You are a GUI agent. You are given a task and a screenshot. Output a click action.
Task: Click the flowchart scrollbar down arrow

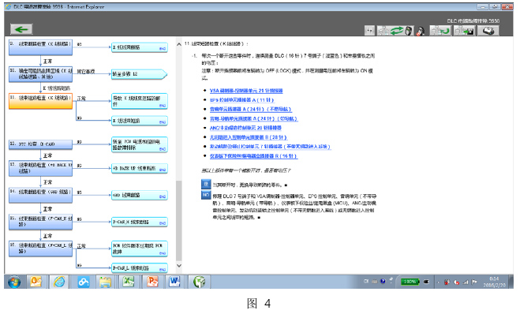pos(179,266)
